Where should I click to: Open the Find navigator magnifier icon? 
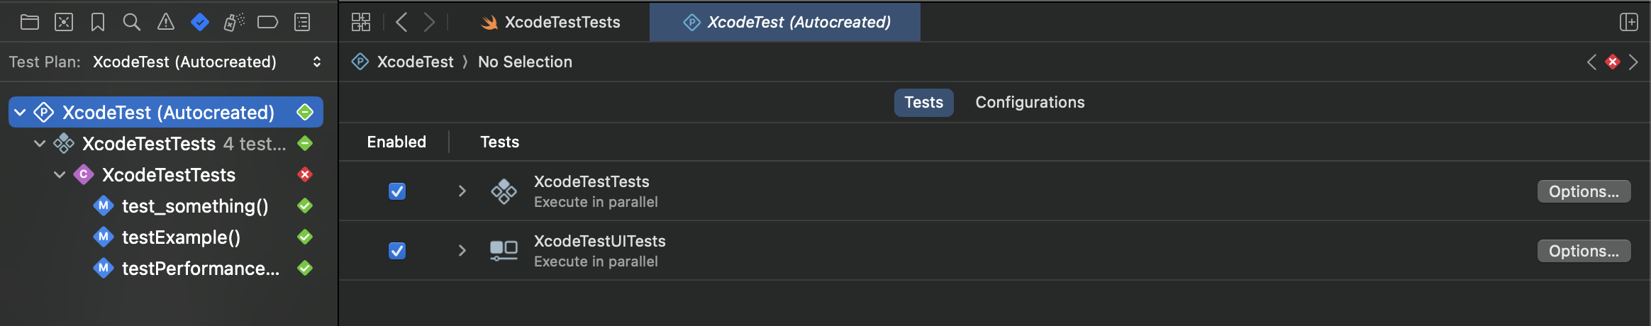(x=131, y=22)
